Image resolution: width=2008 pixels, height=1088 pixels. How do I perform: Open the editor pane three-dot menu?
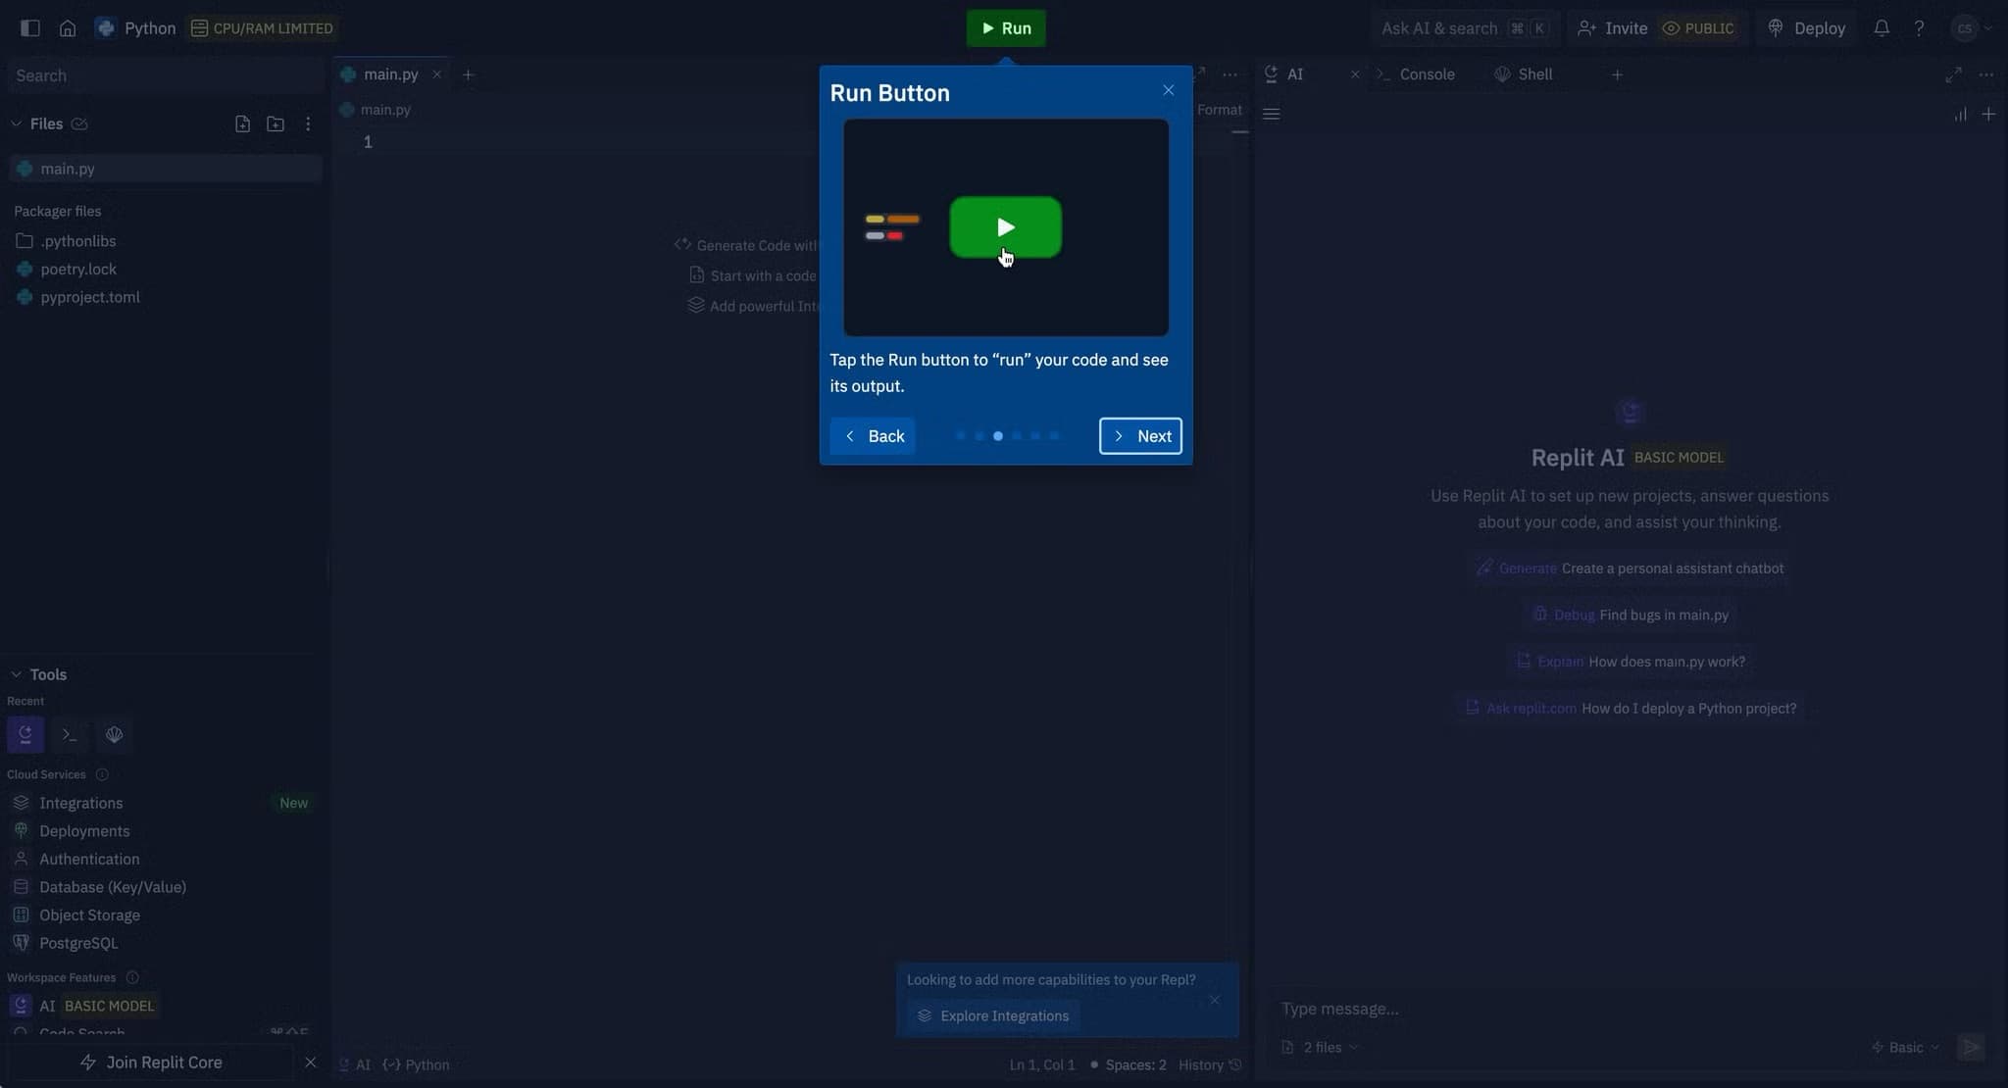point(1230,74)
